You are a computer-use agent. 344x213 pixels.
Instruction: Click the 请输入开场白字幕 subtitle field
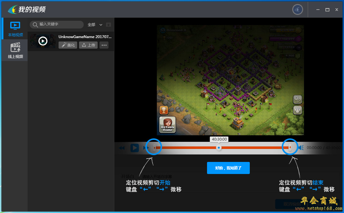point(157,176)
